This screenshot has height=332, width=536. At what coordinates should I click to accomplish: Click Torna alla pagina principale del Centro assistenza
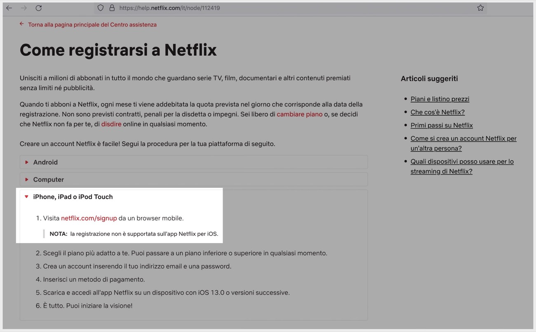pyautogui.click(x=92, y=24)
